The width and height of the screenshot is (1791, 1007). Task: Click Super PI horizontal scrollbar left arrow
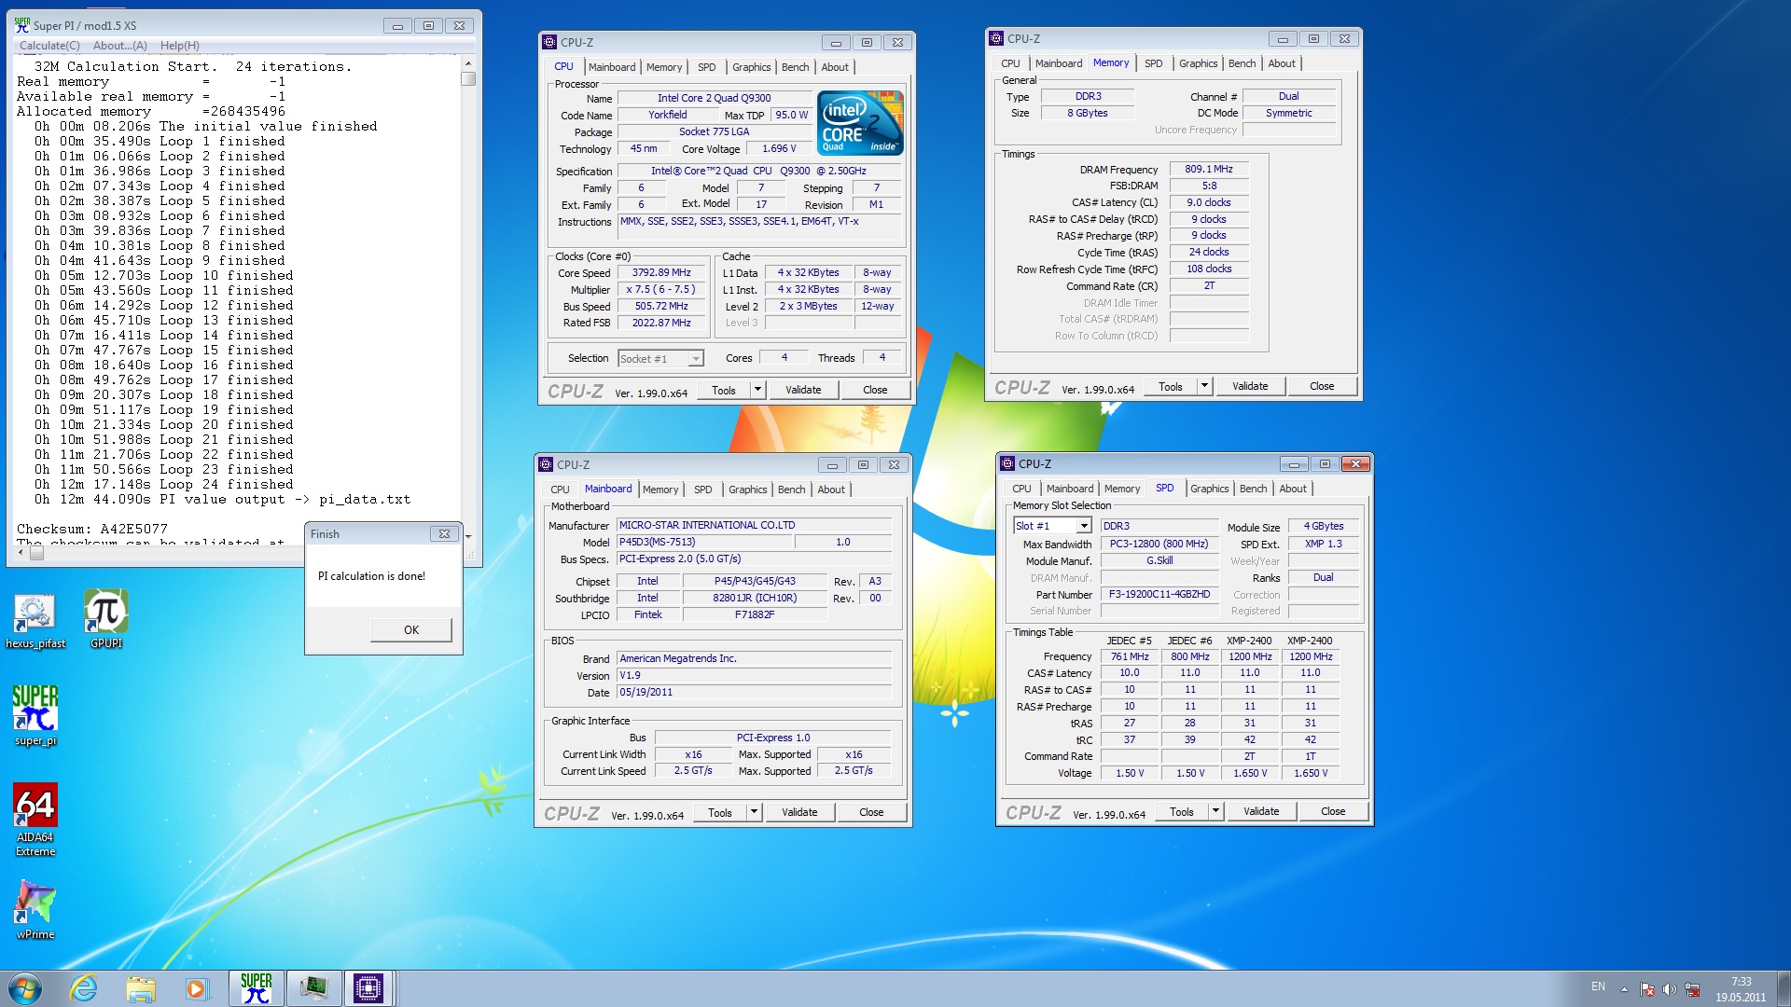coord(21,553)
